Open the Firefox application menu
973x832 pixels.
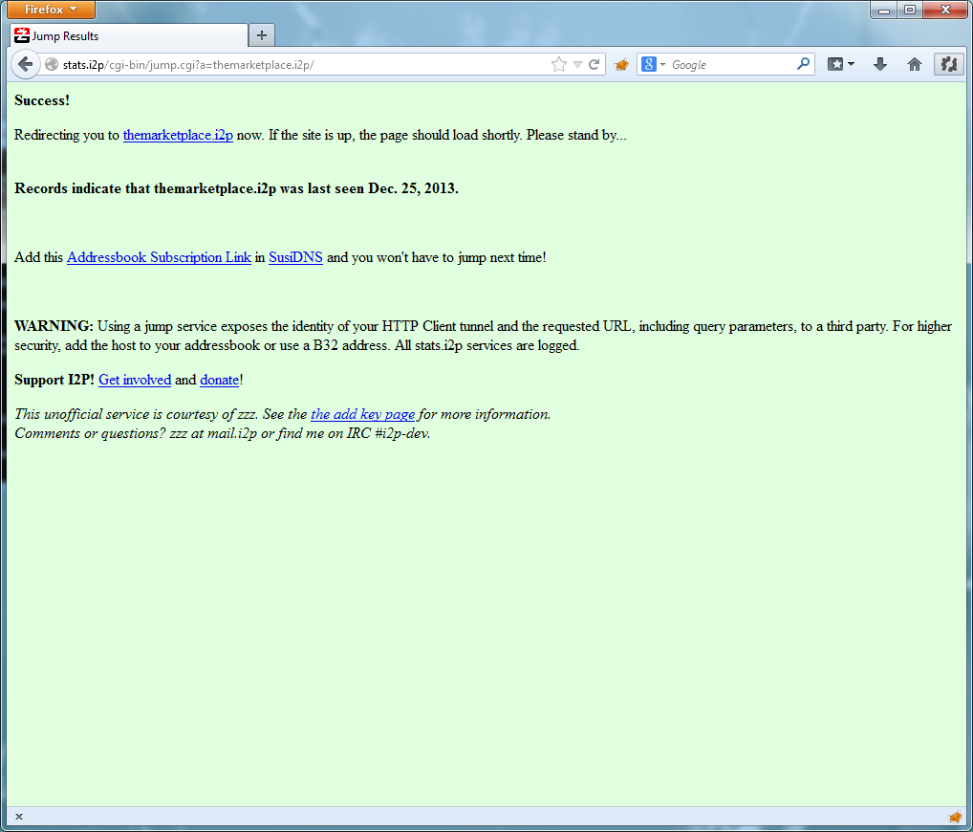tap(50, 10)
